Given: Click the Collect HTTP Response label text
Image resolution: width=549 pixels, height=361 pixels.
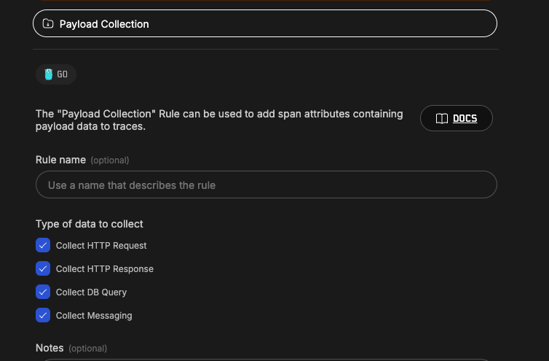Looking at the screenshot, I should click(105, 269).
